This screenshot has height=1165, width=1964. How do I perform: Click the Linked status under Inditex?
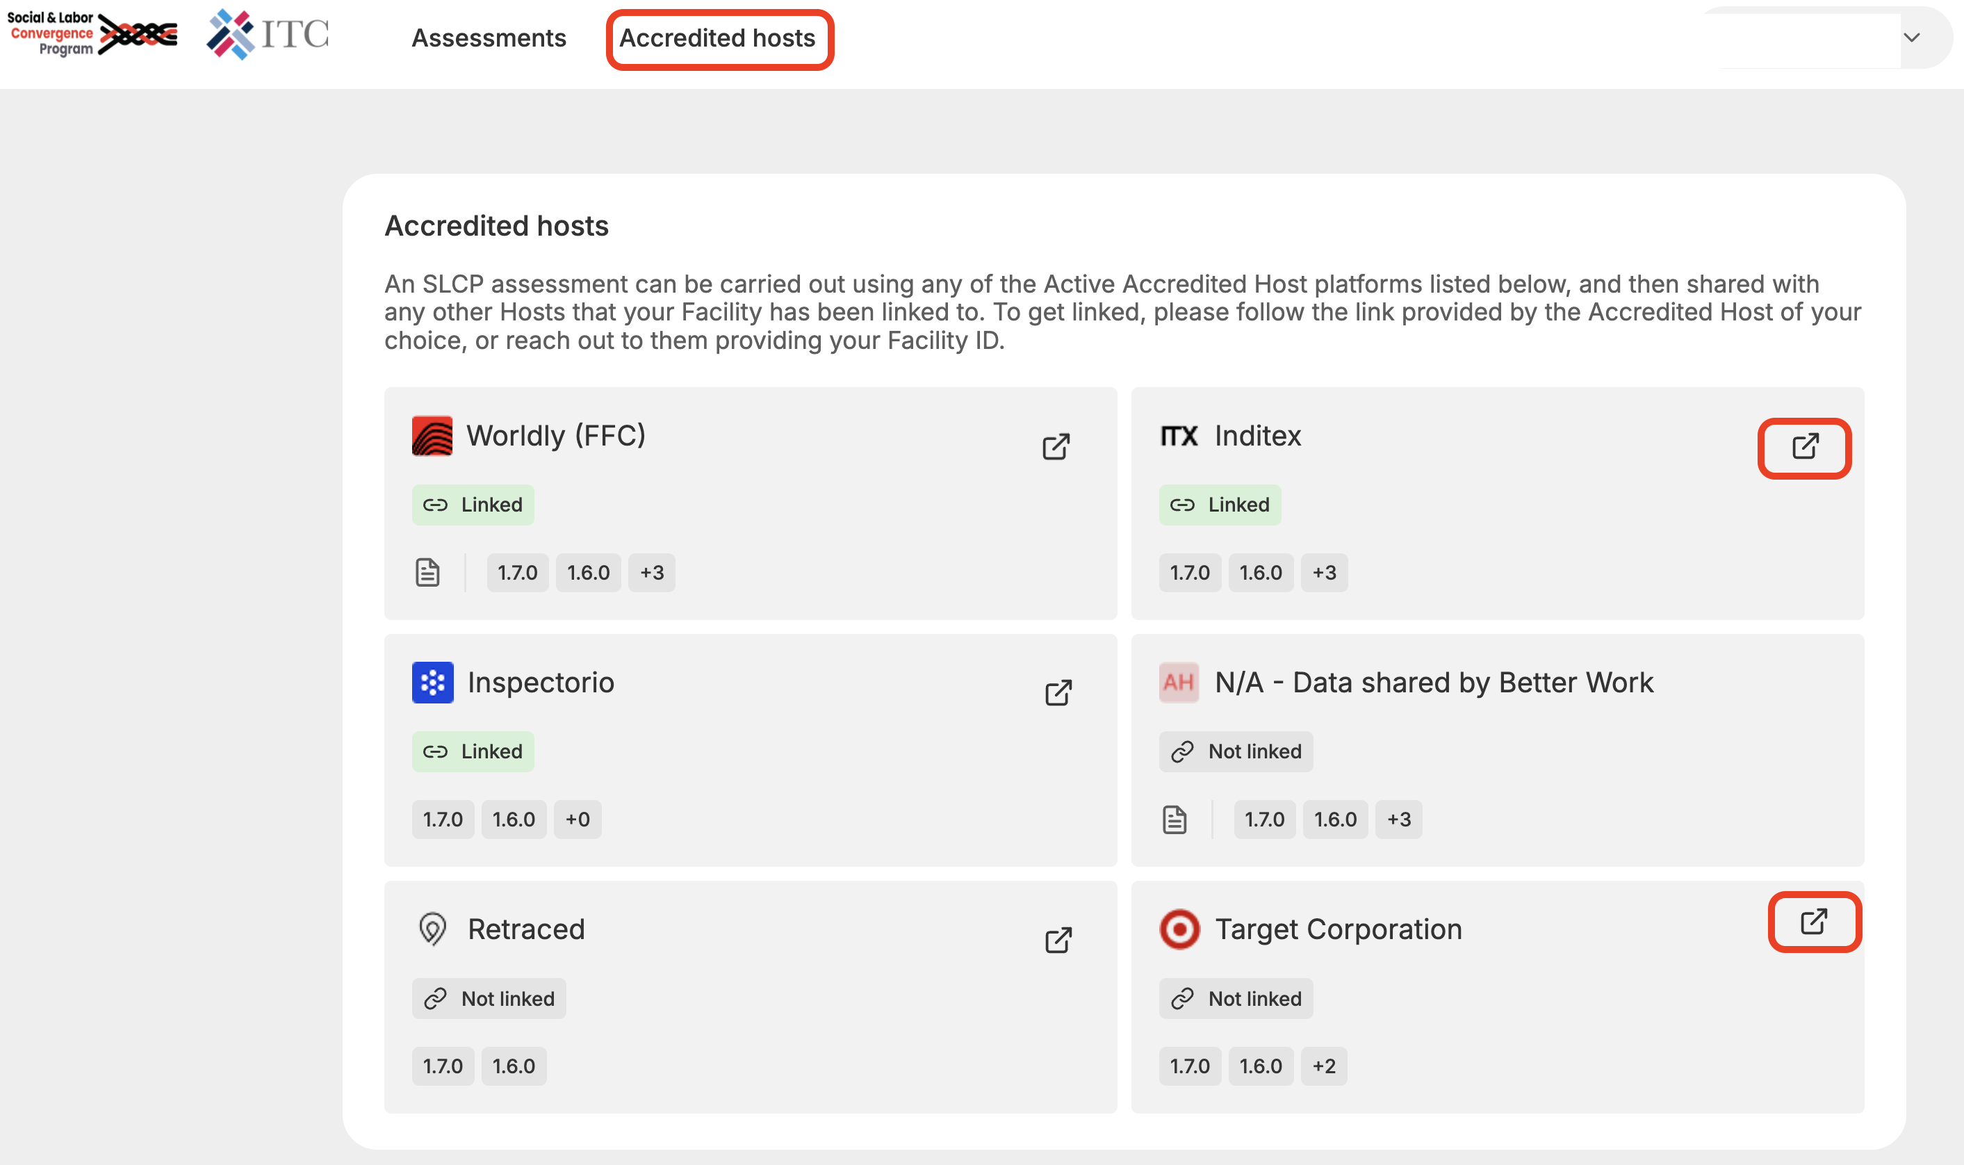[1220, 505]
